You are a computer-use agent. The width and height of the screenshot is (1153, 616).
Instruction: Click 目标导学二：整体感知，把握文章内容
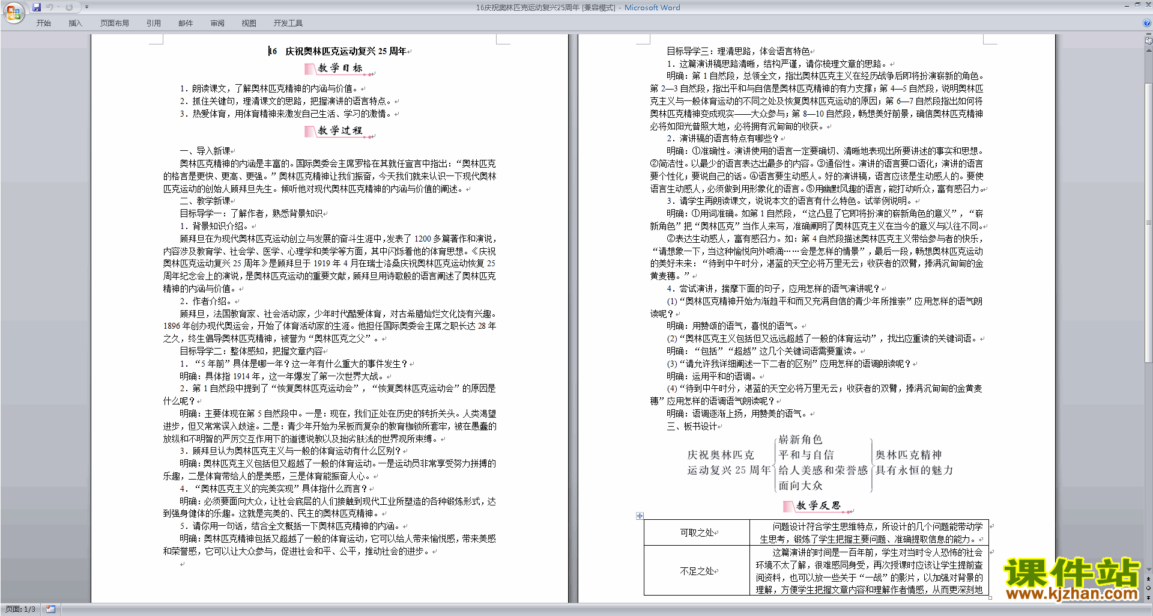click(251, 351)
